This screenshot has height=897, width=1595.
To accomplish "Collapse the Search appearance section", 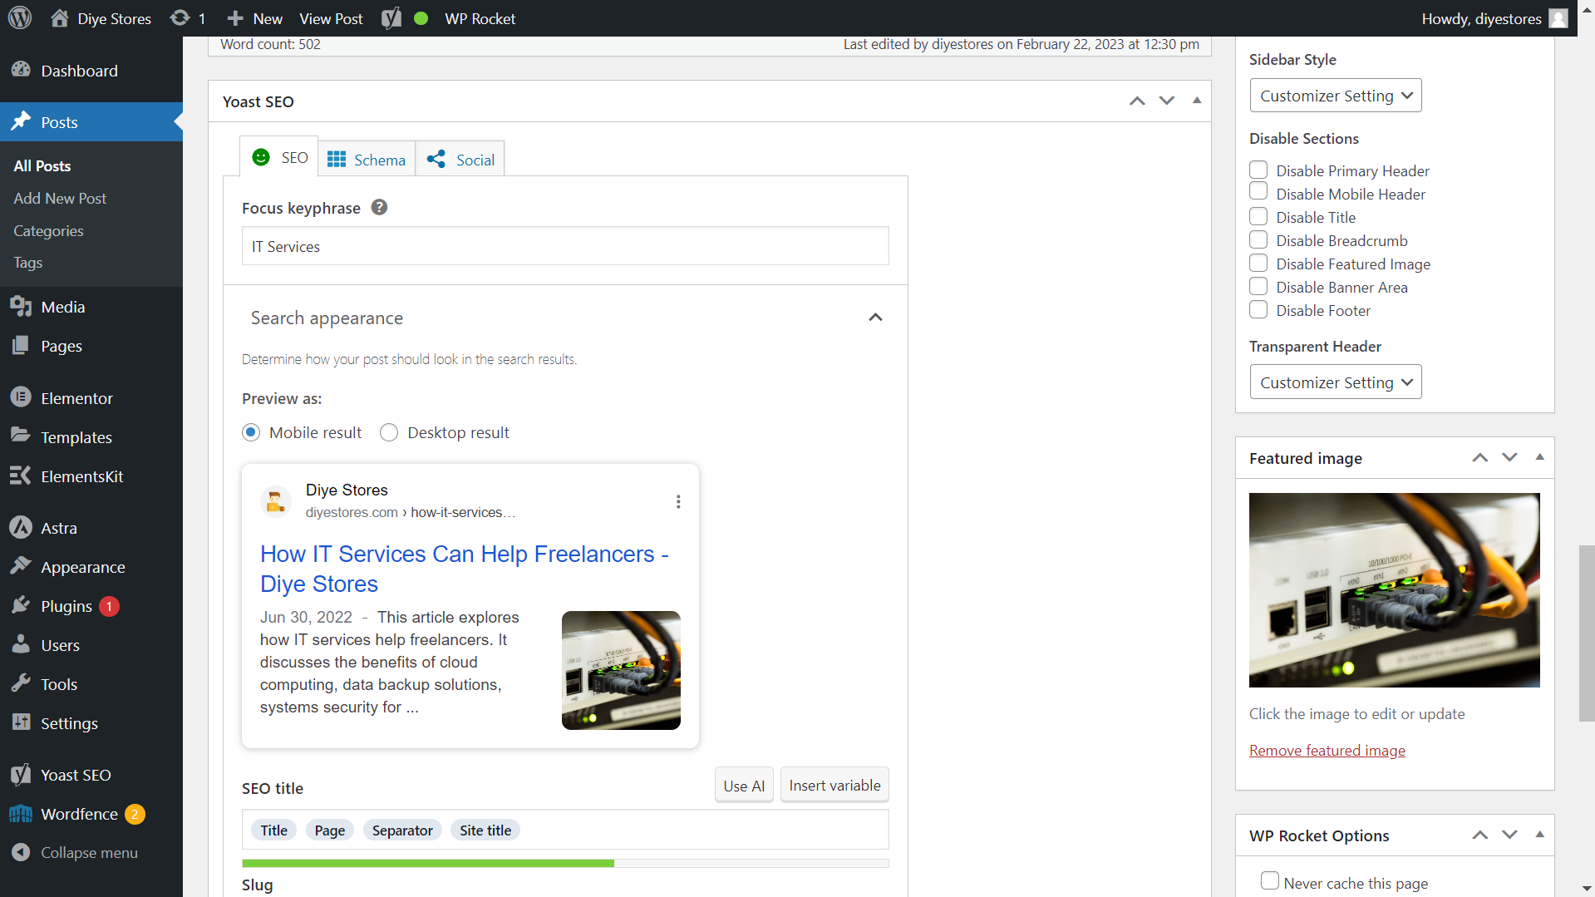I will (x=875, y=318).
